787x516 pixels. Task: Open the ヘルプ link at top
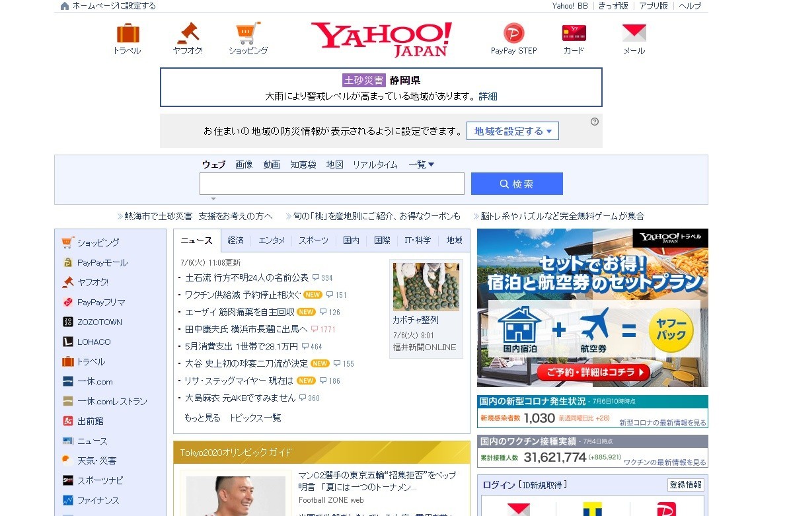tap(690, 6)
